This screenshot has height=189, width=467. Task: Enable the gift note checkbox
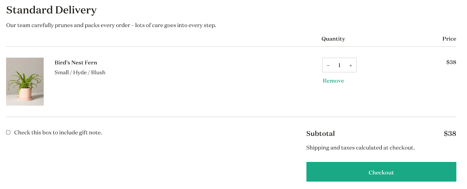point(8,132)
